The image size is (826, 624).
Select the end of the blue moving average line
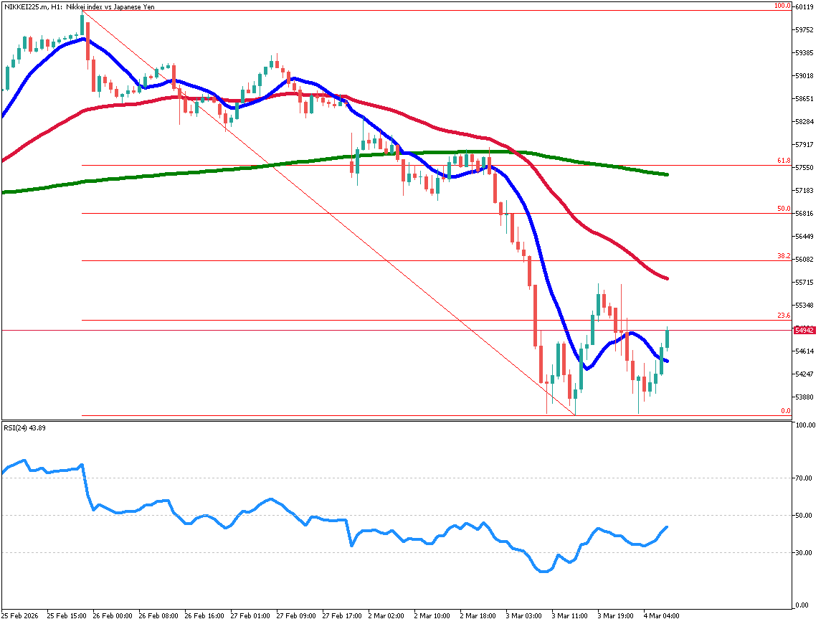667,361
